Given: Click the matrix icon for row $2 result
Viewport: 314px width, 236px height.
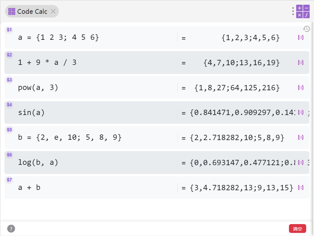Looking at the screenshot, I should (x=301, y=63).
